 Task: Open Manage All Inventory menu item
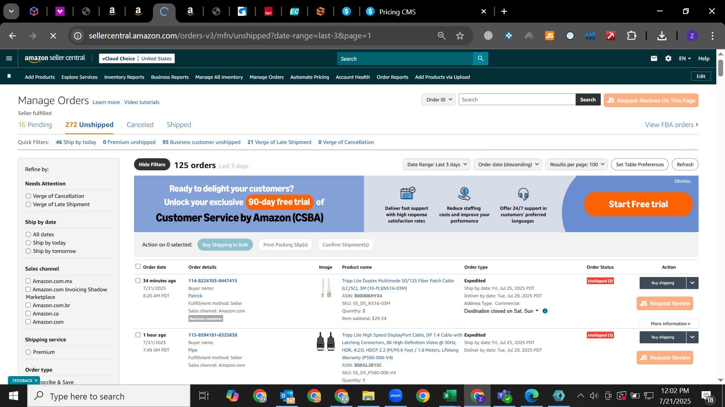tap(219, 77)
